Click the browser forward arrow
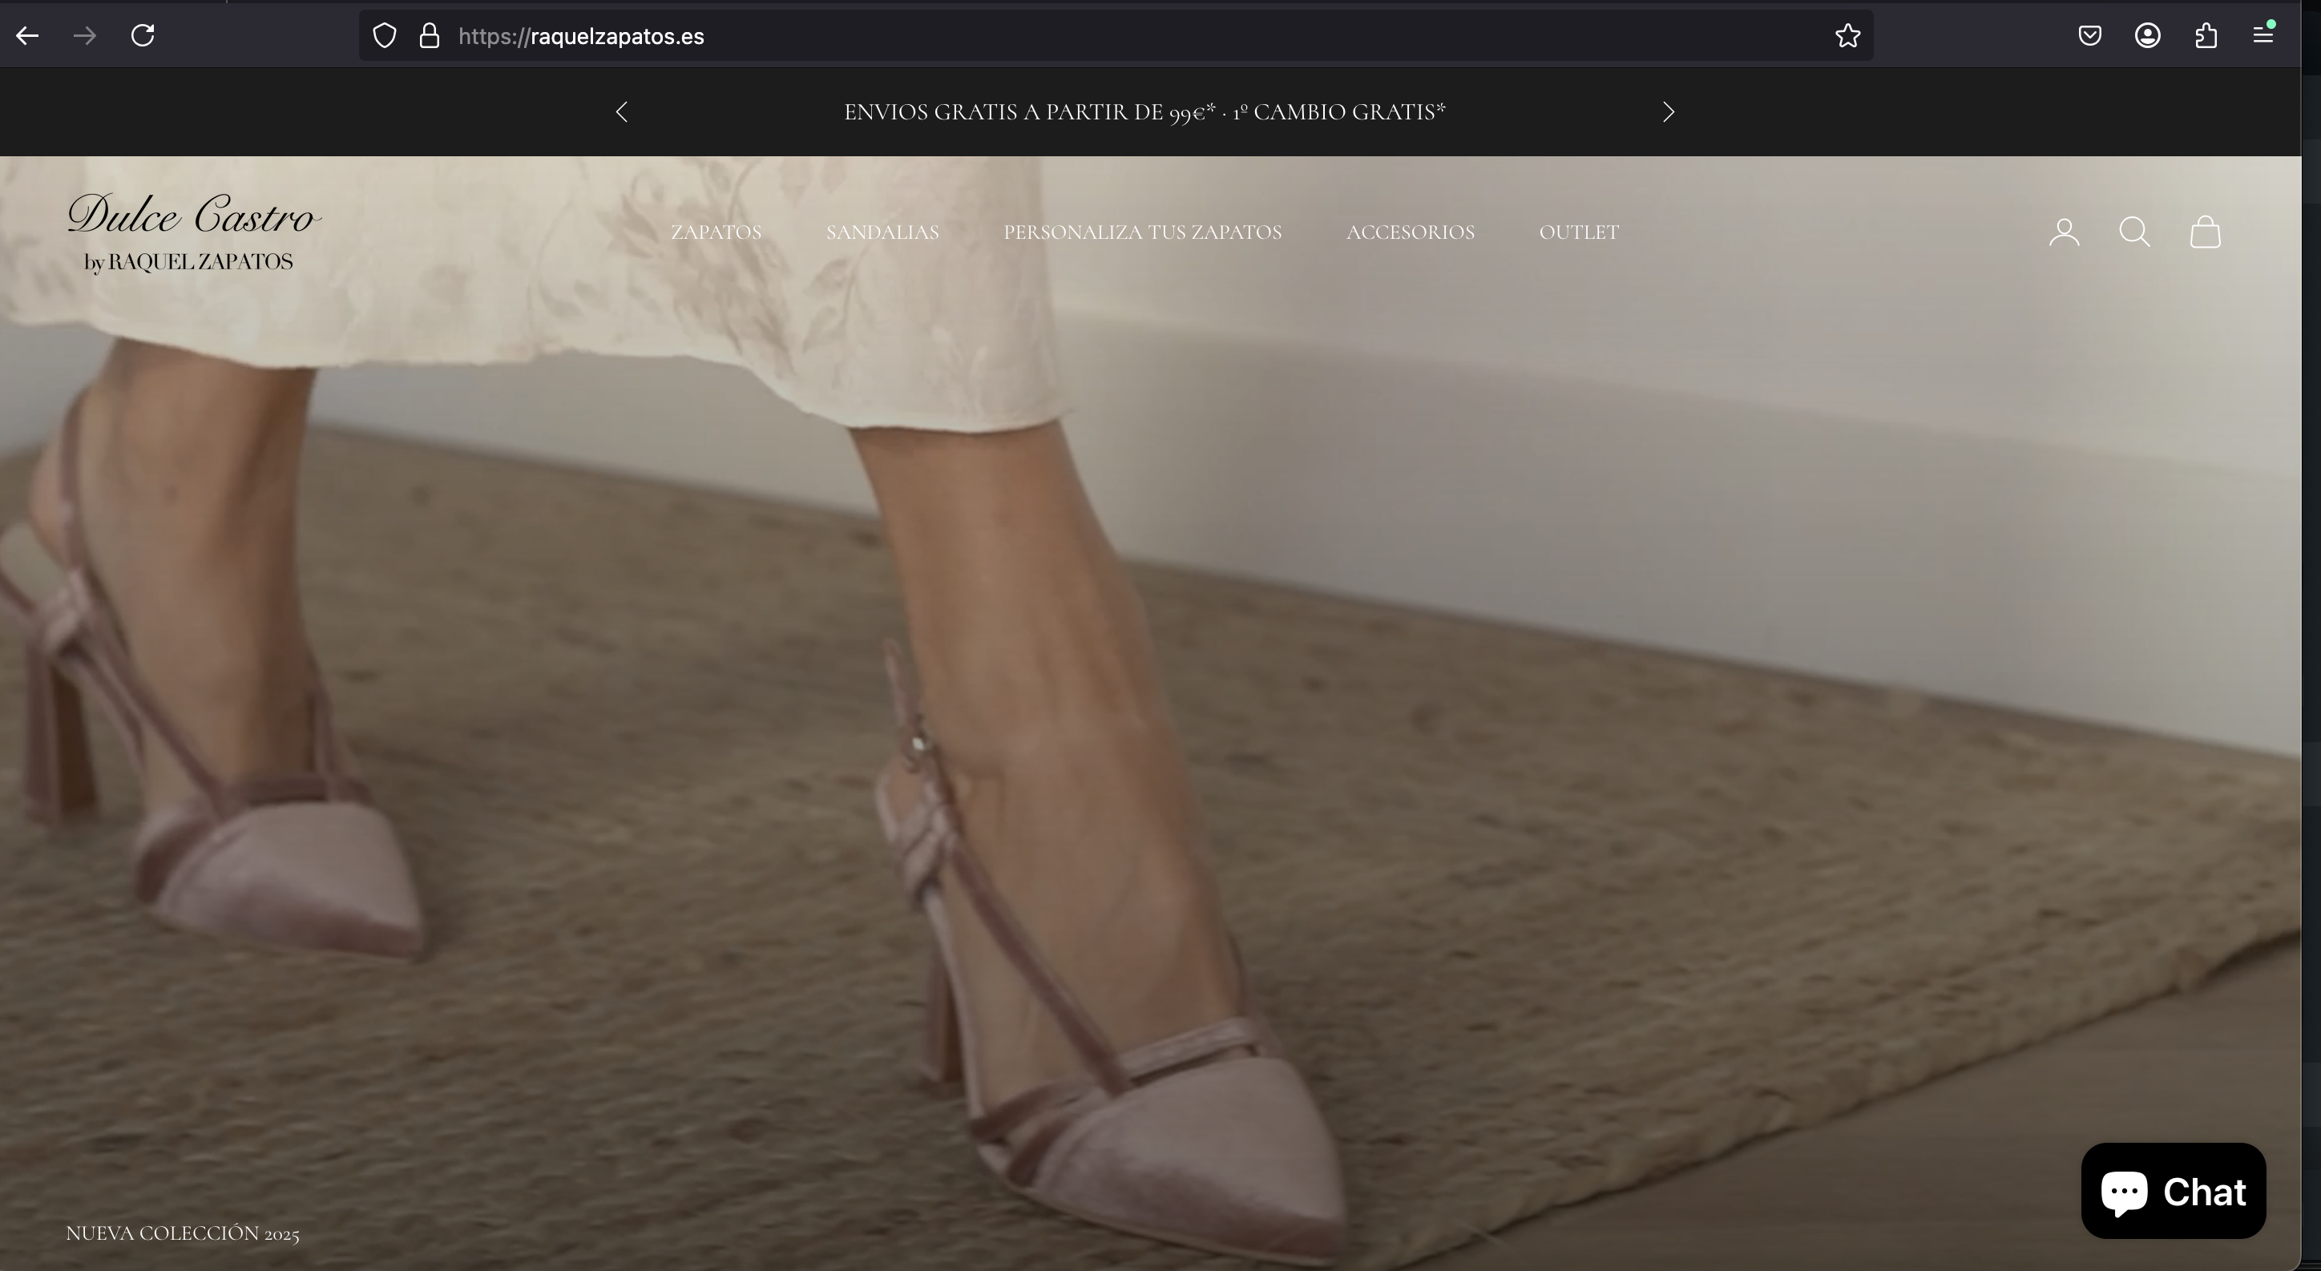The image size is (2321, 1271). [85, 36]
